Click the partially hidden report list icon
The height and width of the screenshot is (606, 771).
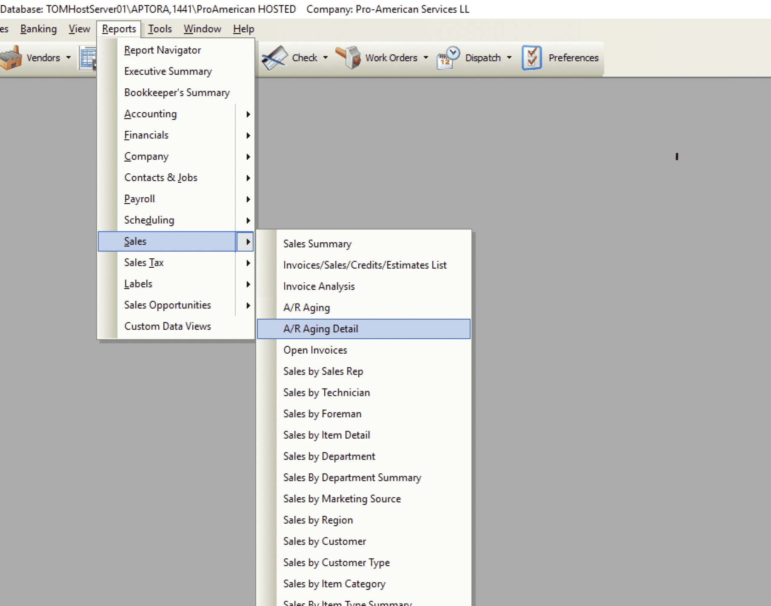coord(88,58)
